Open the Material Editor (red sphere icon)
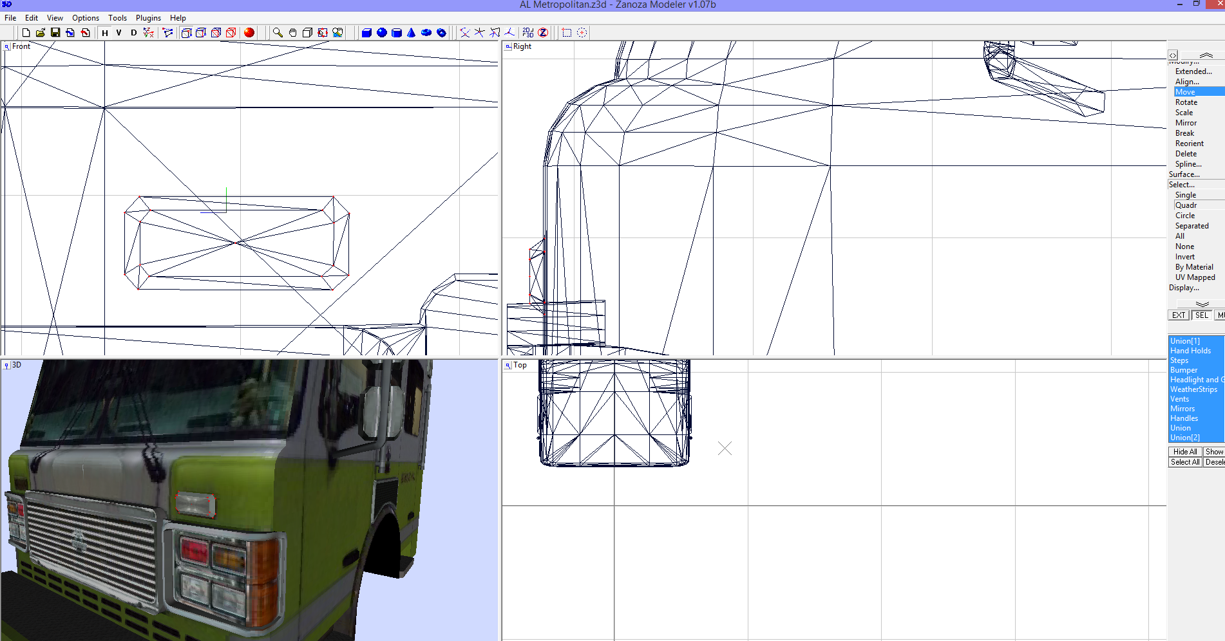 coord(250,32)
